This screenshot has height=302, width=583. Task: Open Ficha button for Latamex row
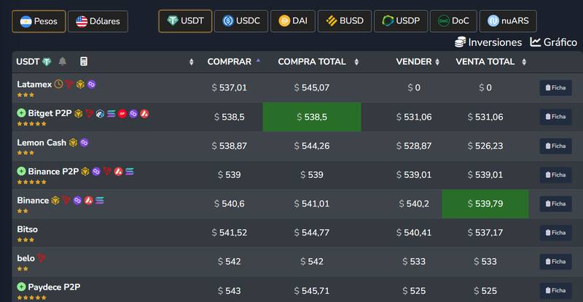[x=555, y=88]
